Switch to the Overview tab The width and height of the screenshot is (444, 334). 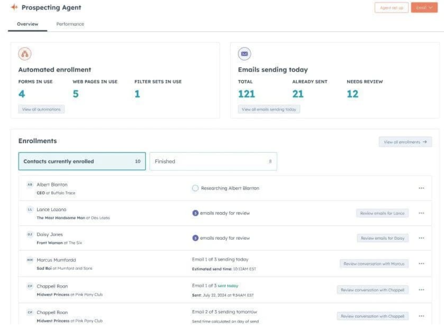(28, 24)
